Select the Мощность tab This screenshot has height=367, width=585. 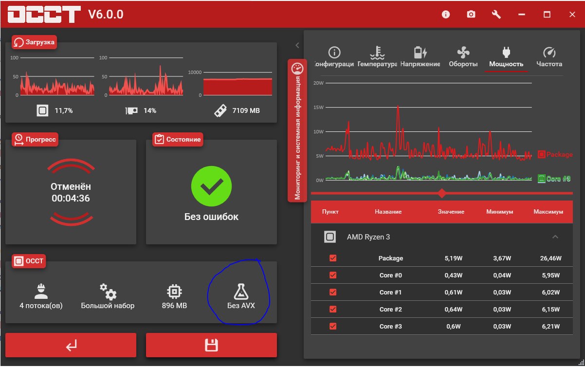506,58
